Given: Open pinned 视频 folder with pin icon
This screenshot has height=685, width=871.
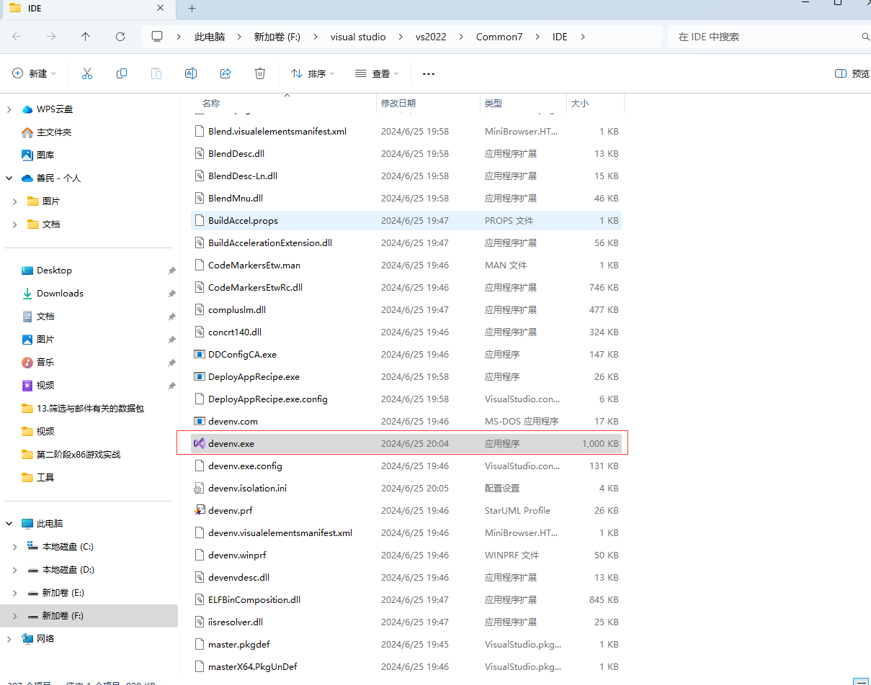Looking at the screenshot, I should point(38,386).
